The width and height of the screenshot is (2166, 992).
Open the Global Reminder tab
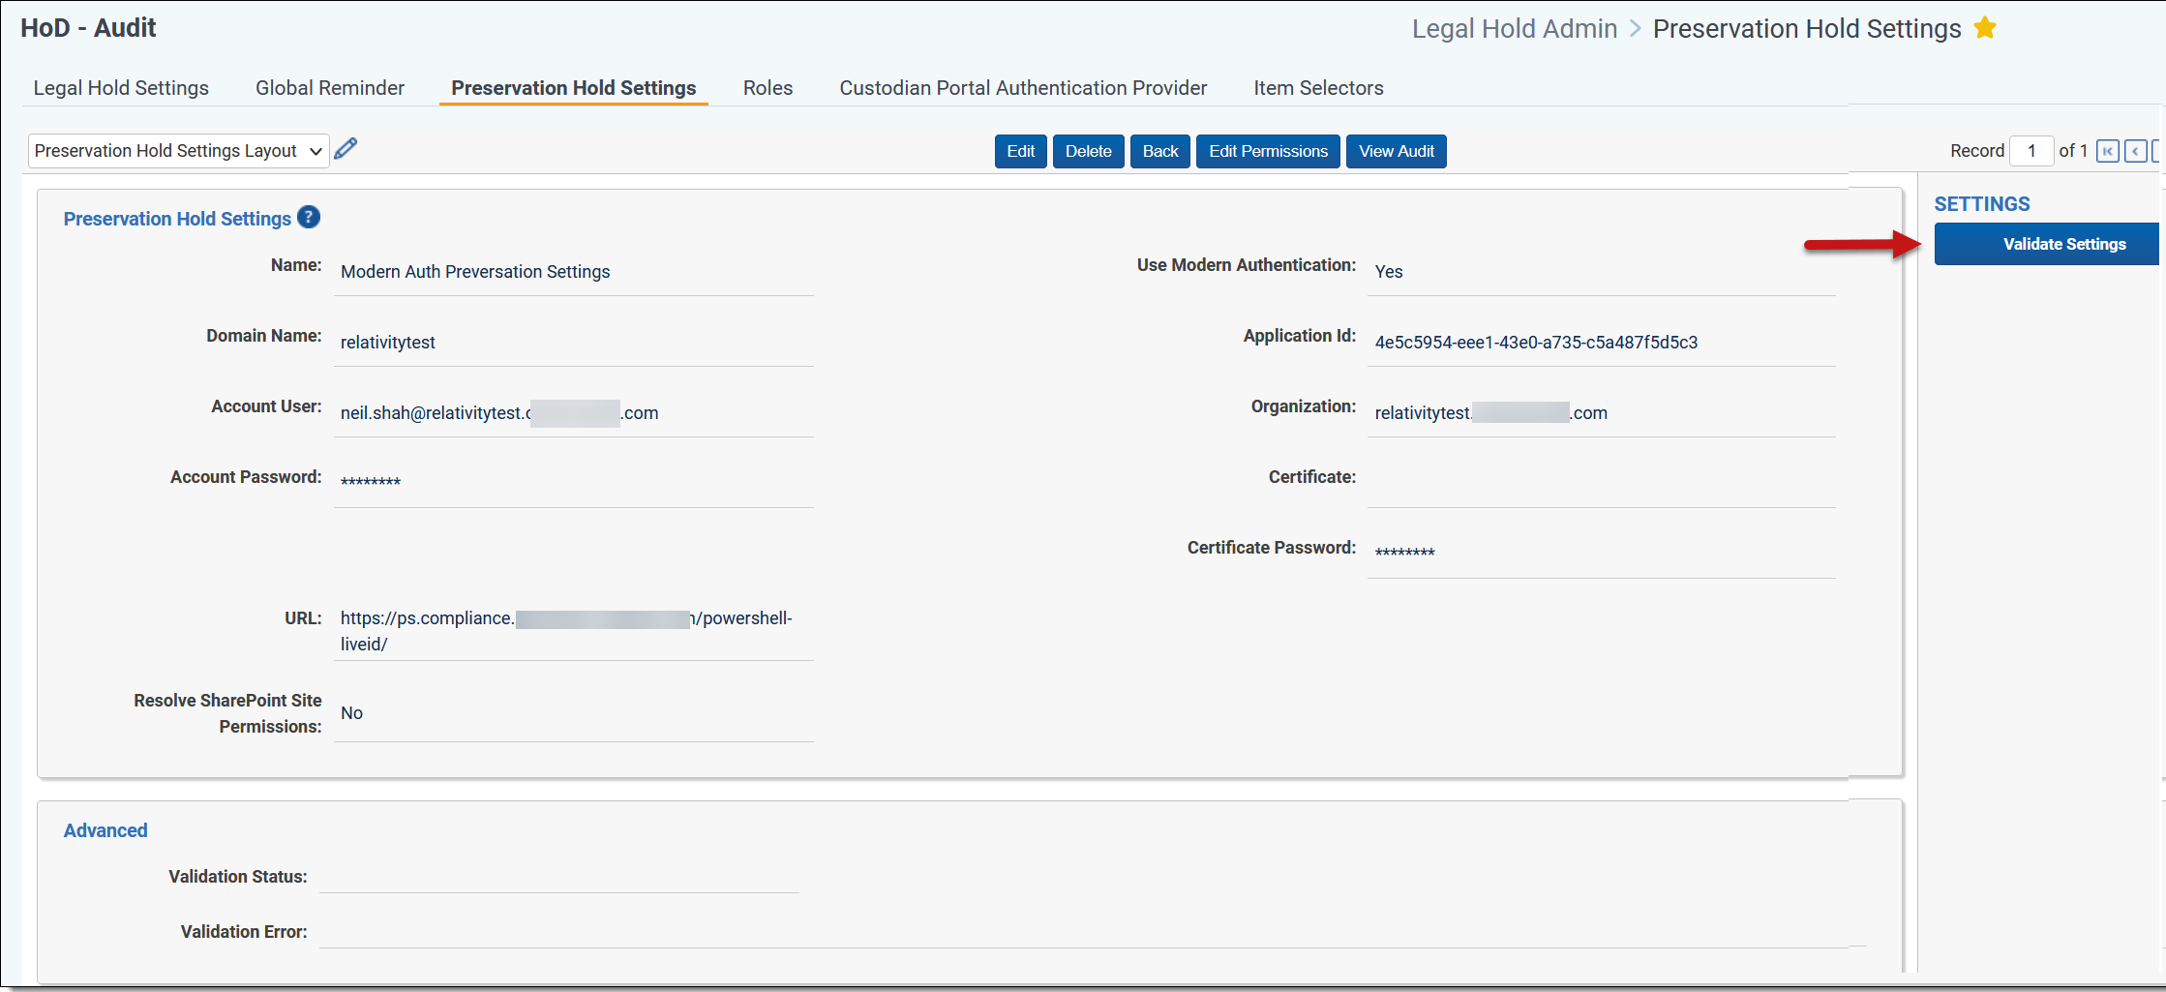[x=330, y=88]
